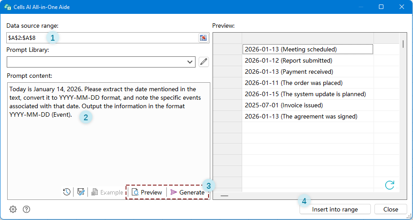The image size is (413, 220).
Task: Click the preview horizontal scrollbar handle
Action: pos(224,195)
